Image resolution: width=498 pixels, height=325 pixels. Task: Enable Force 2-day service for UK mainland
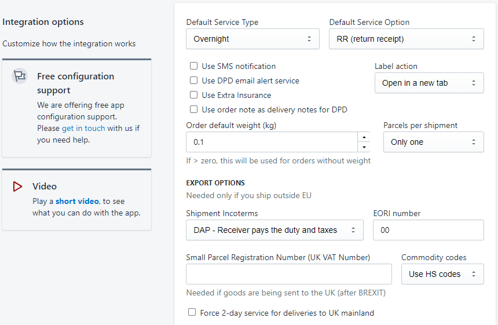[192, 312]
